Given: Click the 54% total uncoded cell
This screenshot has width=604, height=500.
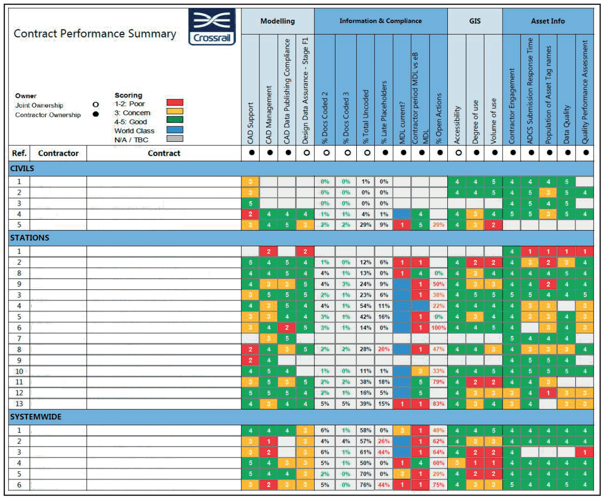Looking at the screenshot, I should tap(366, 306).
